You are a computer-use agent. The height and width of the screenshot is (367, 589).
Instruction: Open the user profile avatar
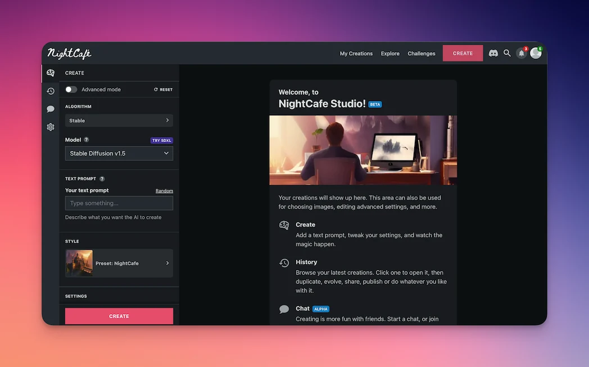(x=536, y=53)
